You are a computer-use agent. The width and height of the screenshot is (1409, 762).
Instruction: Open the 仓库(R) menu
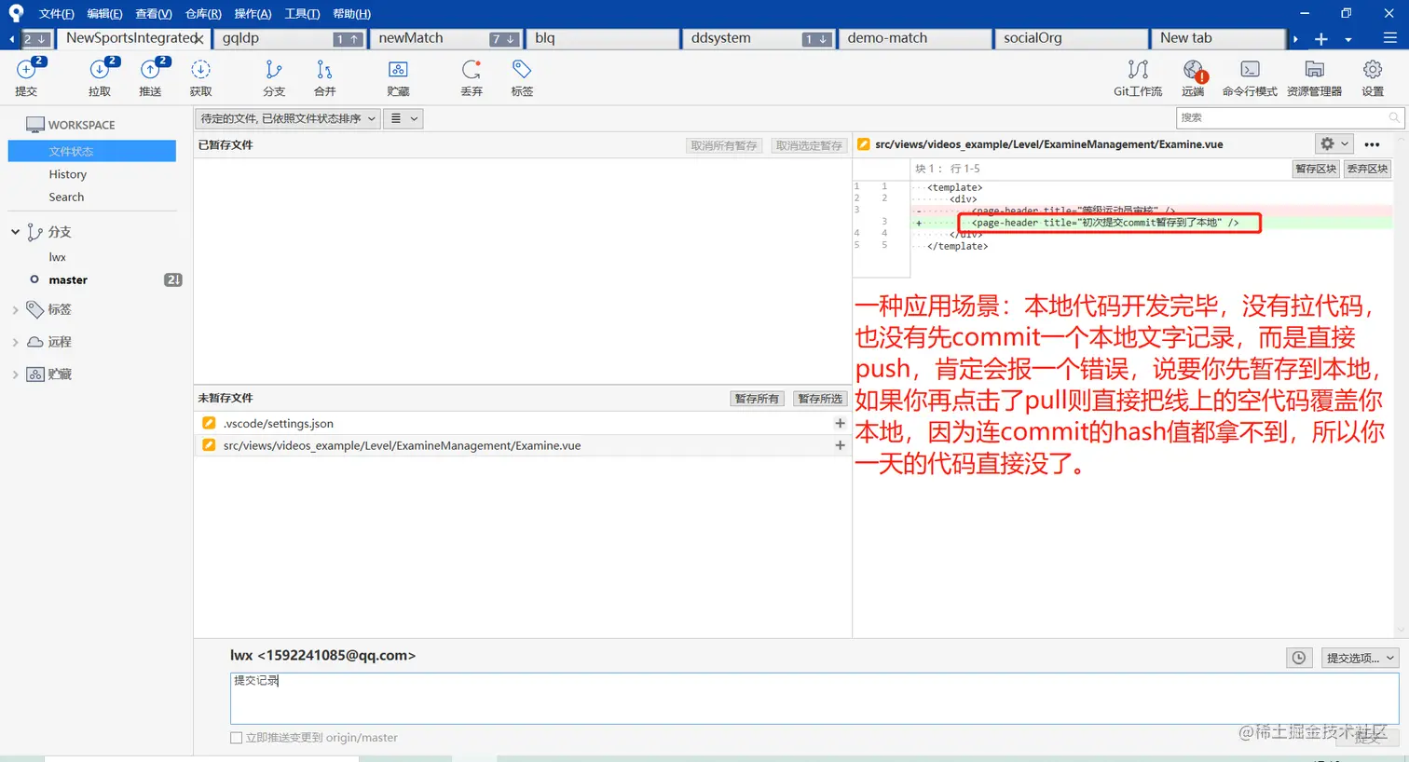click(x=203, y=13)
